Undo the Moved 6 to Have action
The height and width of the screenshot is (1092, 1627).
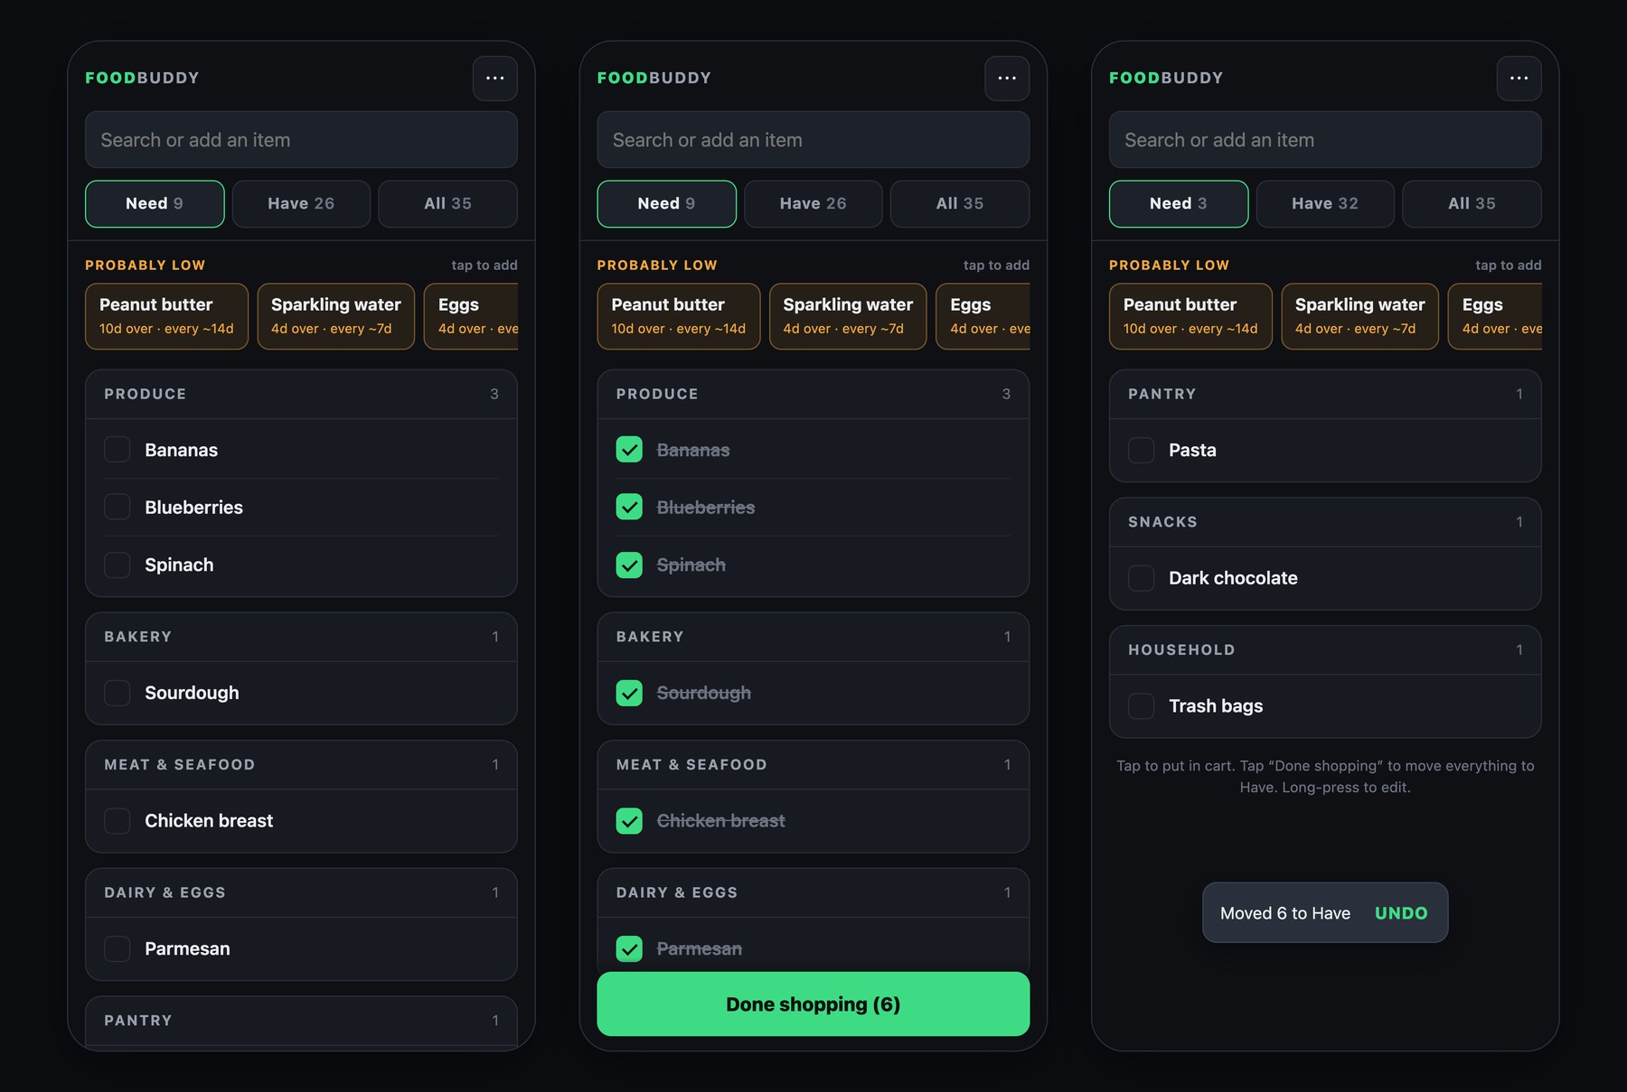click(1401, 913)
